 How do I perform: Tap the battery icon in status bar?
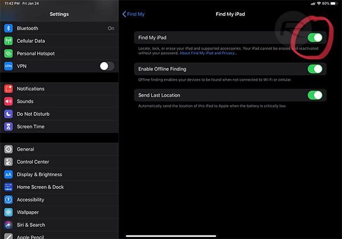click(334, 3)
